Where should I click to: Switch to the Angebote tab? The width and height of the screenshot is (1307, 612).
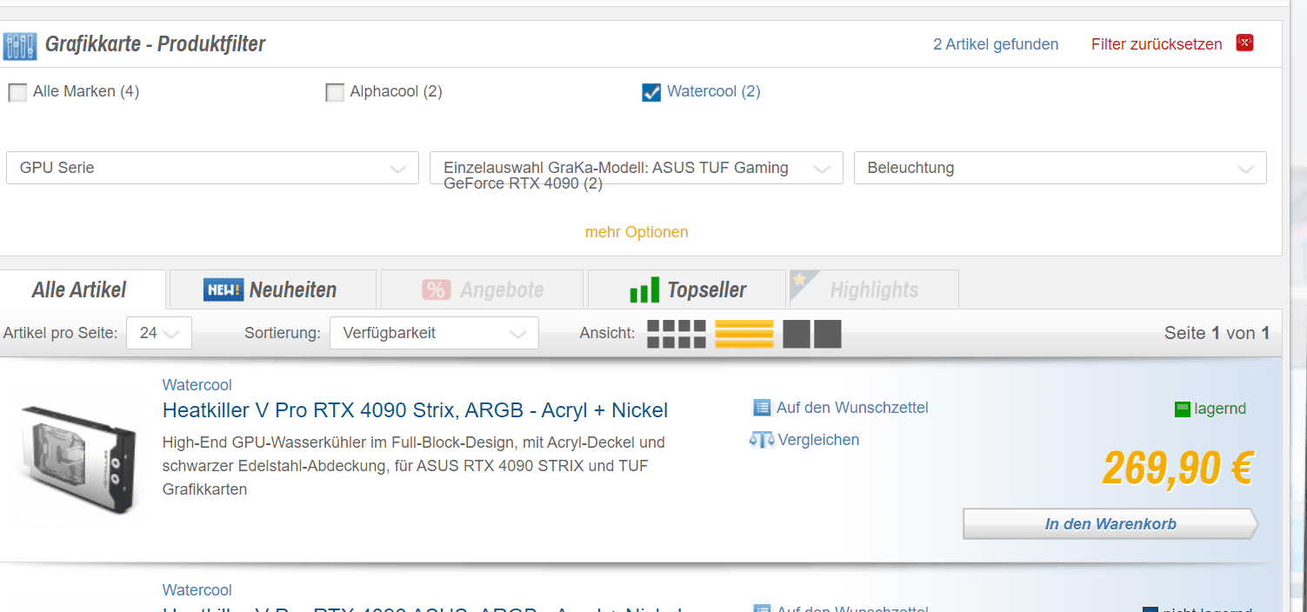click(482, 289)
